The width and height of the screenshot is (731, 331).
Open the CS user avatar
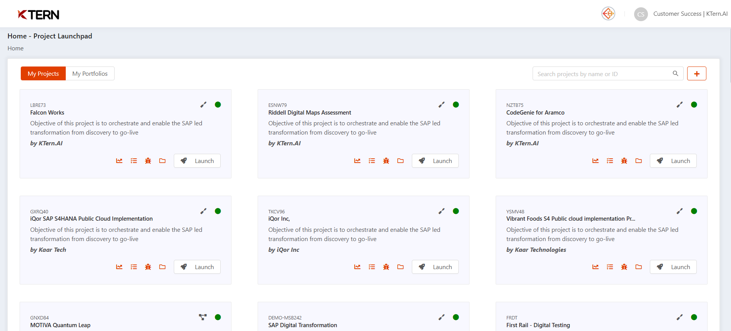641,14
